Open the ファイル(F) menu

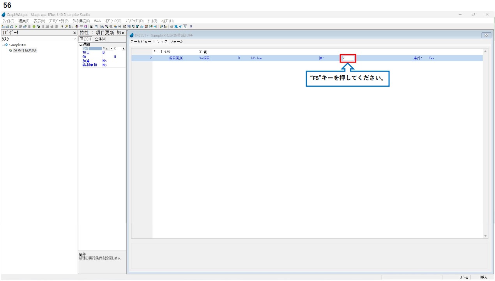[8, 21]
